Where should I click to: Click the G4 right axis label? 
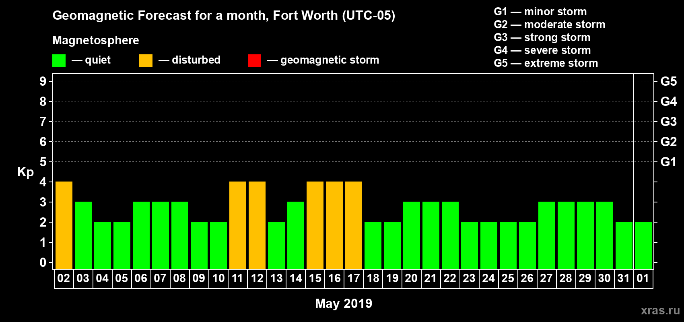click(x=669, y=101)
